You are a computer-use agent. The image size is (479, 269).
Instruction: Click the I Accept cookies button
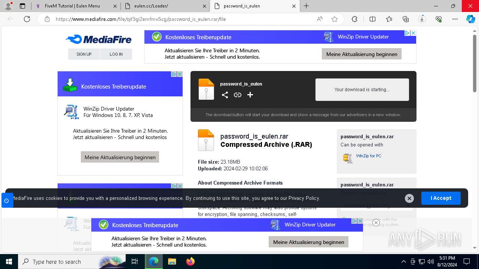point(441,198)
